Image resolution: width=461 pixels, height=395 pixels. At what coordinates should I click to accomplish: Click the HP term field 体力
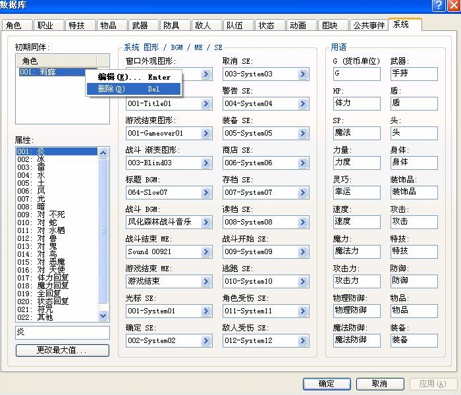point(357,103)
